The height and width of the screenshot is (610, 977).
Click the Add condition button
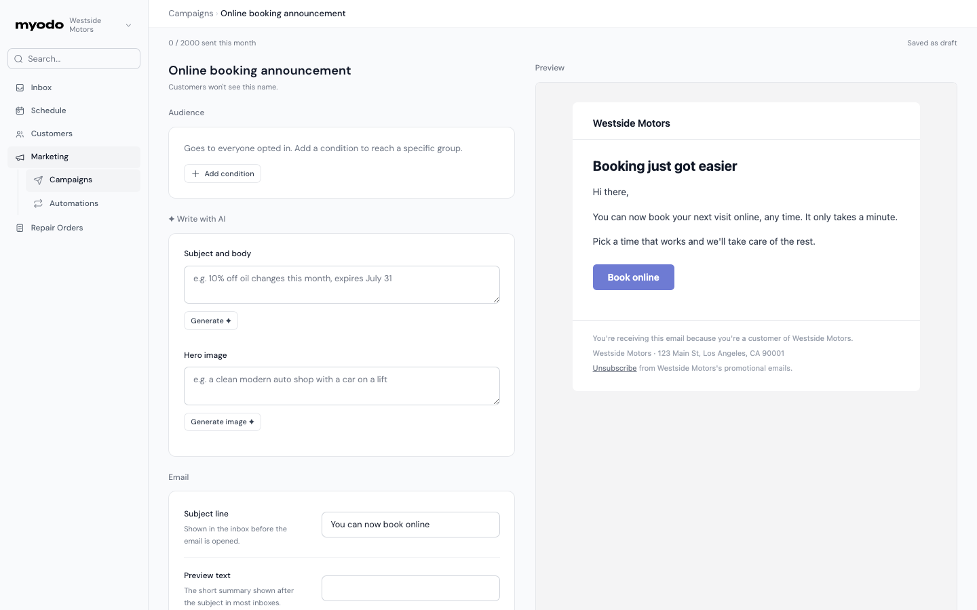pyautogui.click(x=223, y=174)
